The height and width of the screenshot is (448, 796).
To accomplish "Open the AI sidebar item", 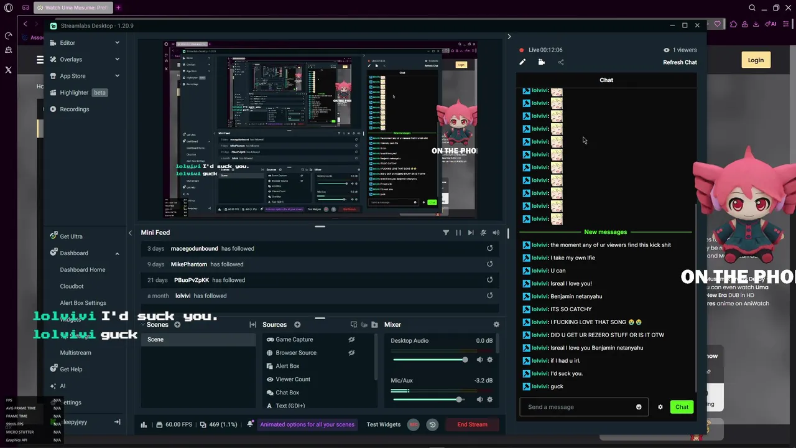I will pos(62,386).
